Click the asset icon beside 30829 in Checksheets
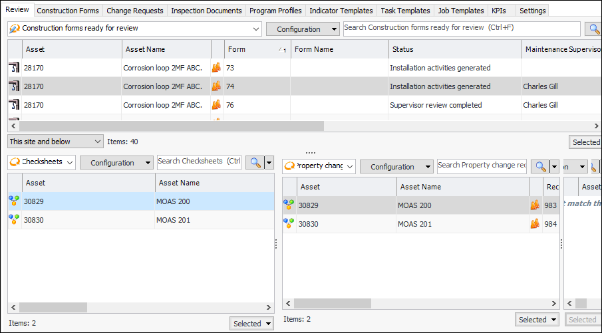This screenshot has height=333, width=602. click(13, 201)
